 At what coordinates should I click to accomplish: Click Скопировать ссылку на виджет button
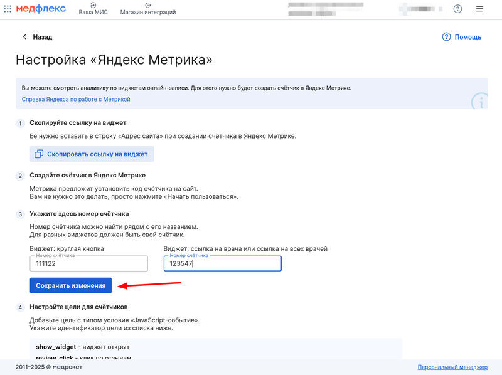coord(92,154)
